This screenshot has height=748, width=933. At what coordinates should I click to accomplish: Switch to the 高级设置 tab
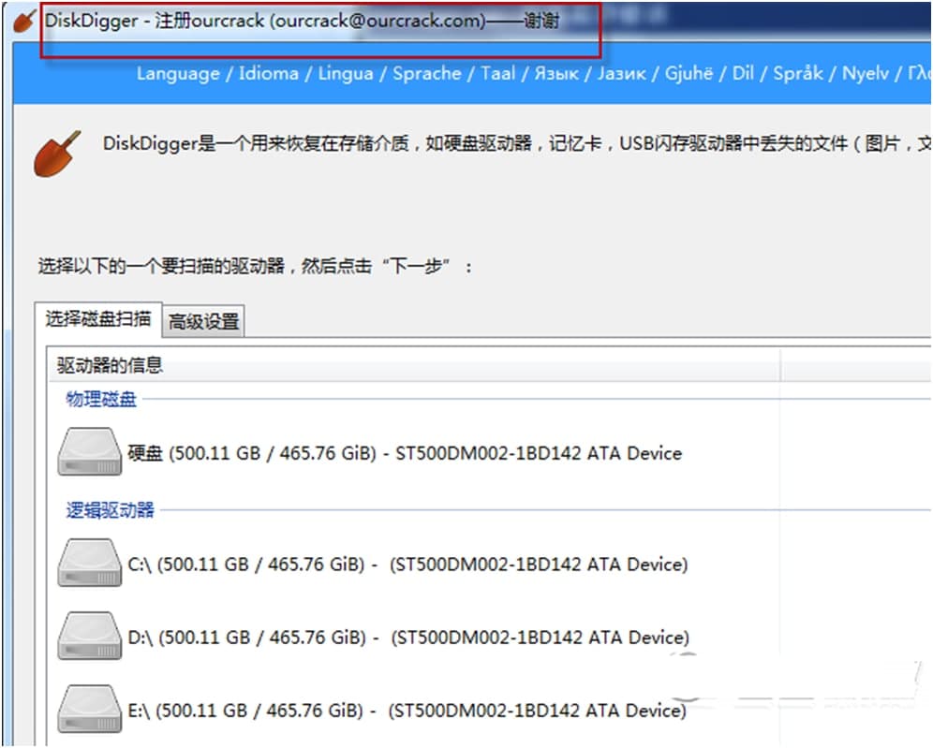coord(204,320)
